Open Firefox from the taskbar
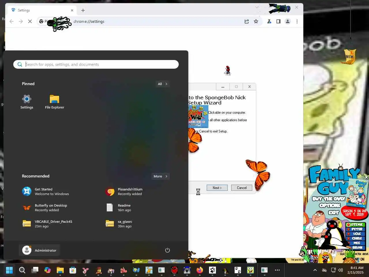 tap(200, 270)
